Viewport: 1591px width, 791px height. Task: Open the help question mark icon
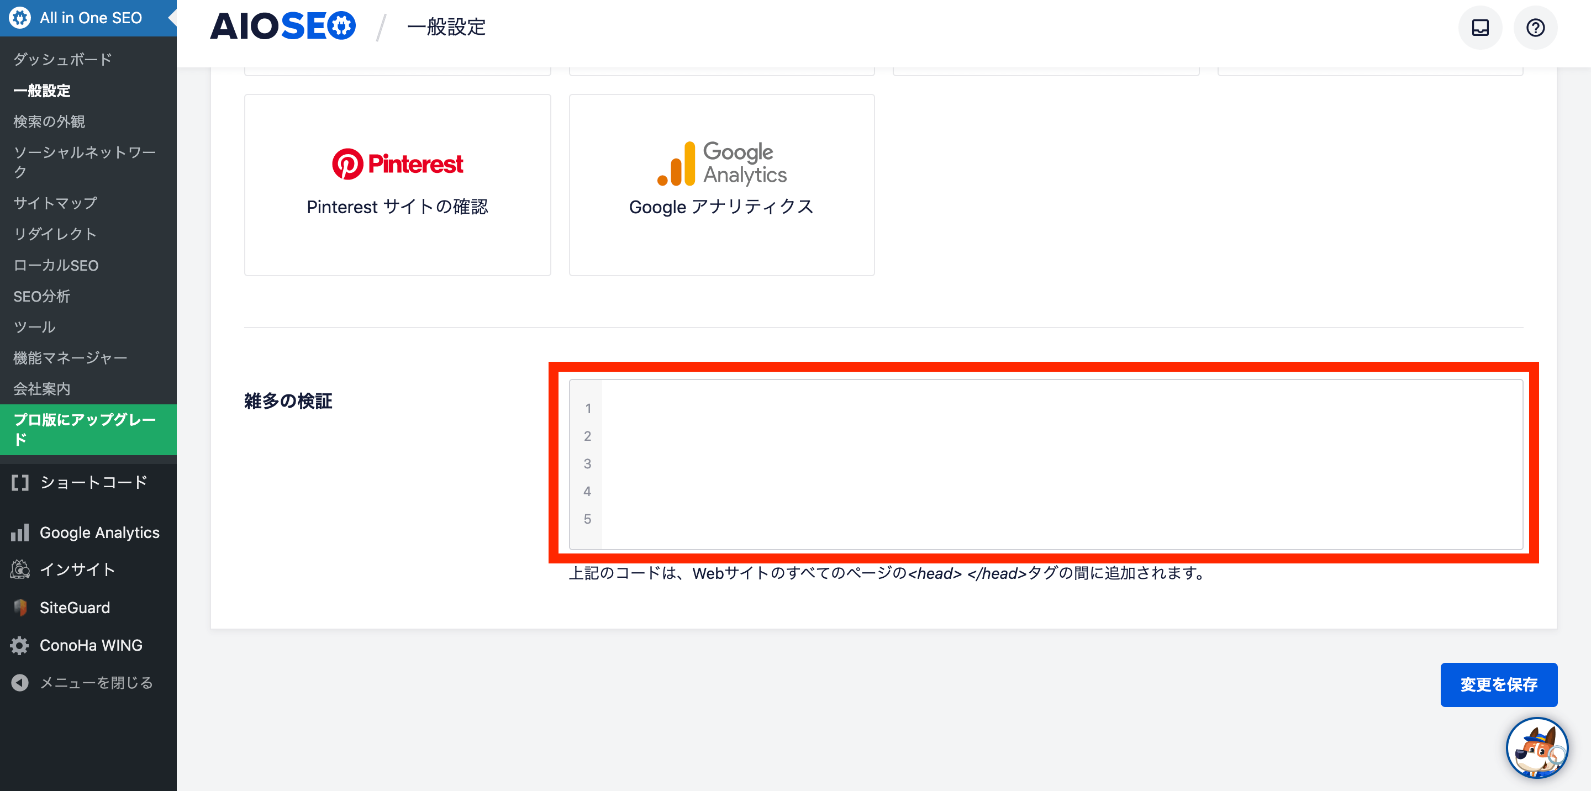[x=1535, y=28]
